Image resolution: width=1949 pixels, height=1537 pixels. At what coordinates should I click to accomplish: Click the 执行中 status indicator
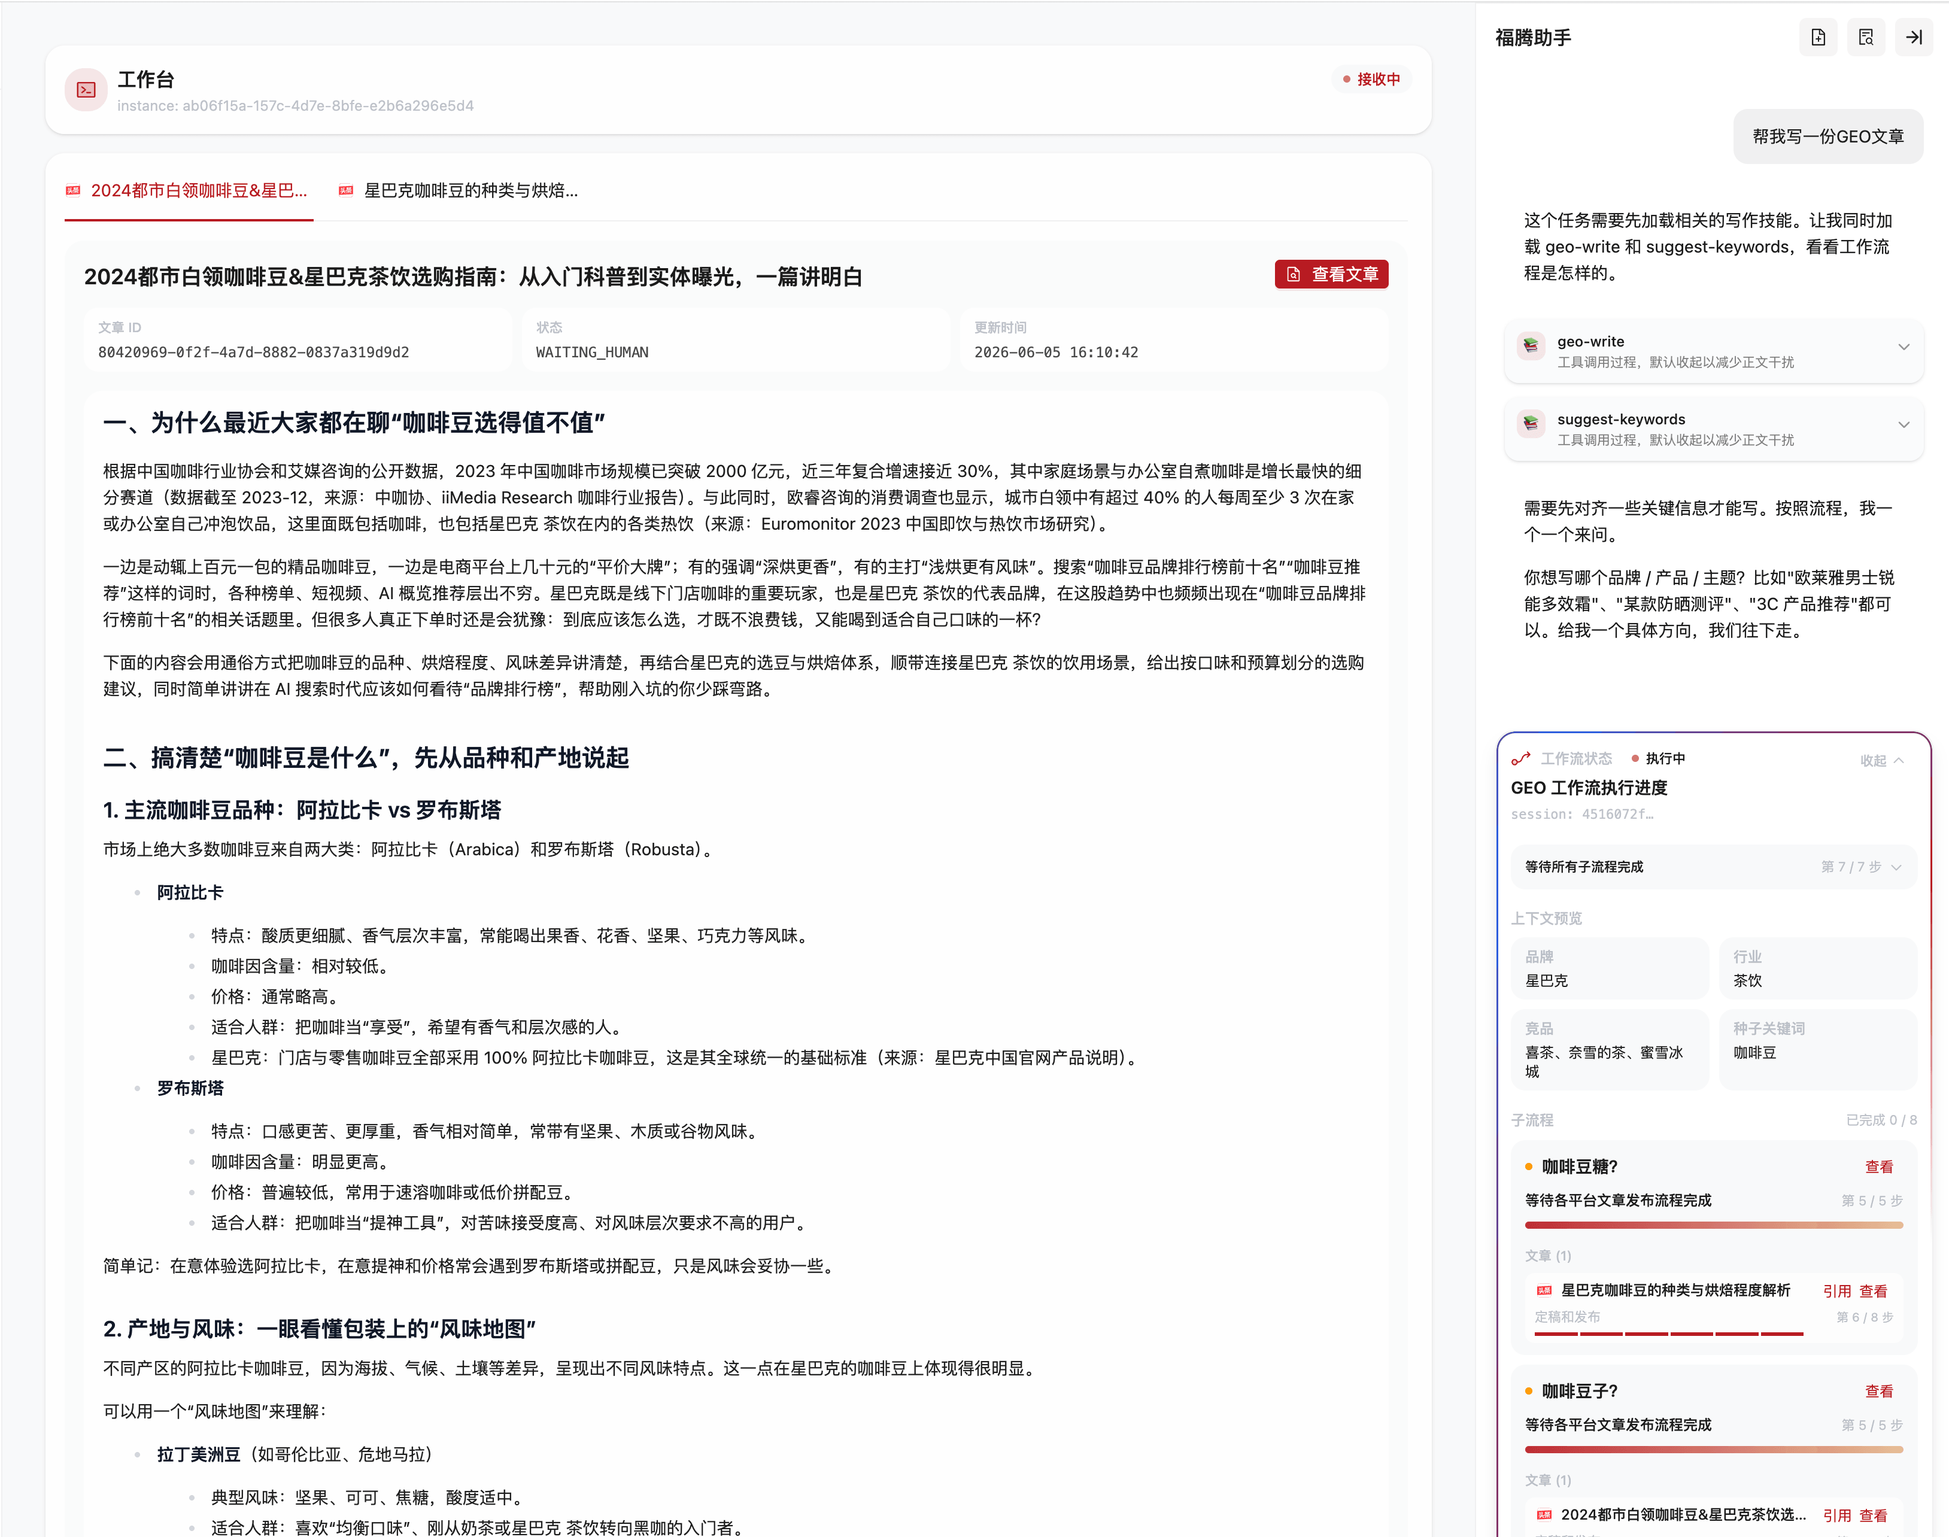point(1658,758)
